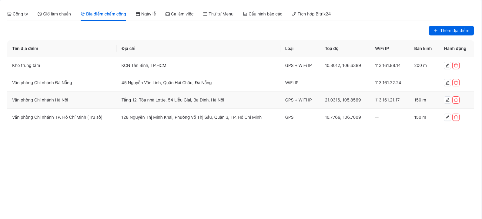Edit the Kho trung tâm location
This screenshot has width=482, height=219.
(447, 65)
